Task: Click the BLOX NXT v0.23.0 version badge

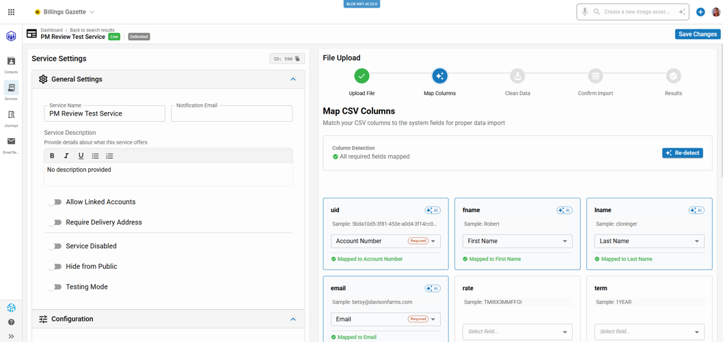Action: [361, 3]
